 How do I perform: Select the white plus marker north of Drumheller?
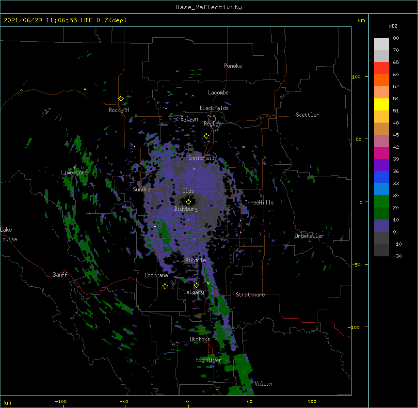point(297,182)
